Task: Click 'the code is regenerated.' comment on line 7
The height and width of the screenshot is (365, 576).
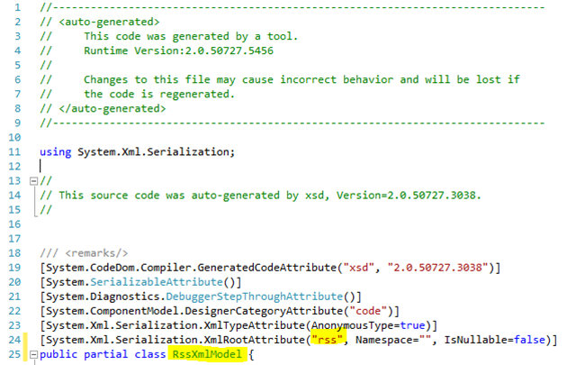Action: click(159, 95)
